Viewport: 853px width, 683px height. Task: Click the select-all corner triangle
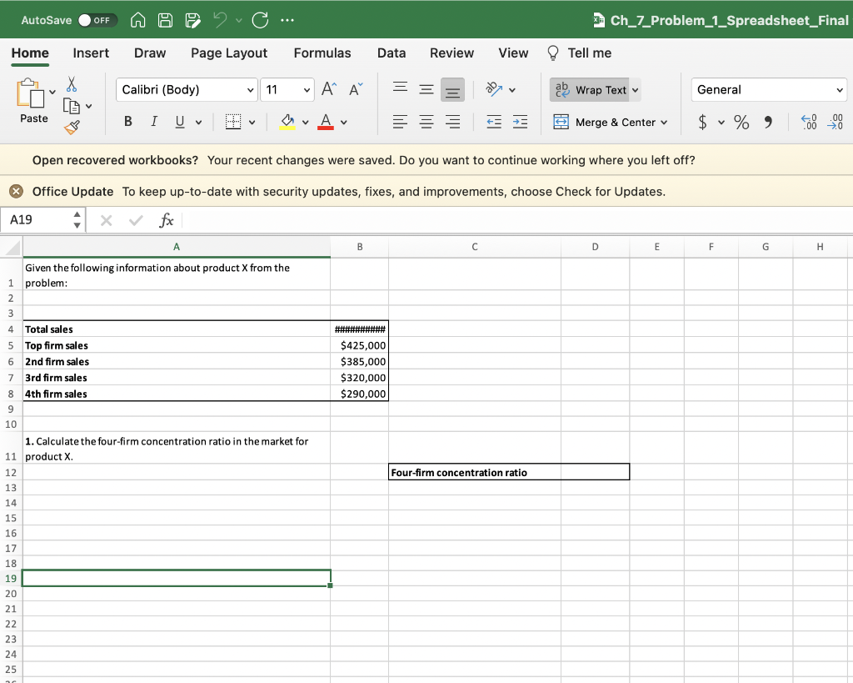12,248
